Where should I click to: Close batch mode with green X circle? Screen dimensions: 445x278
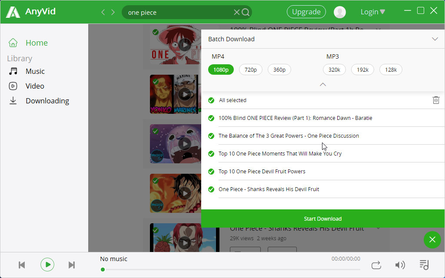pyautogui.click(x=432, y=240)
